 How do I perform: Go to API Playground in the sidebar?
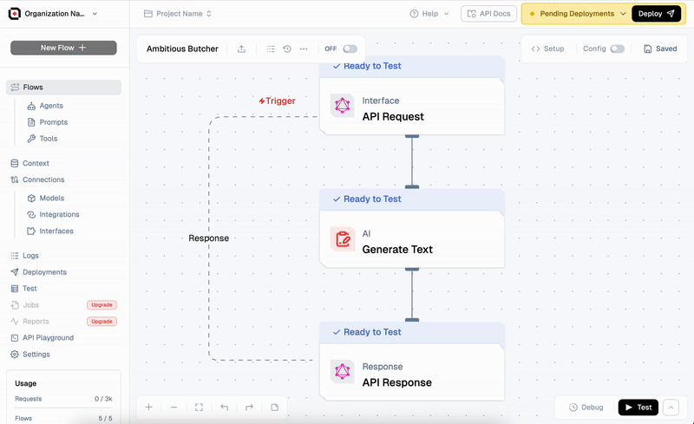click(48, 338)
